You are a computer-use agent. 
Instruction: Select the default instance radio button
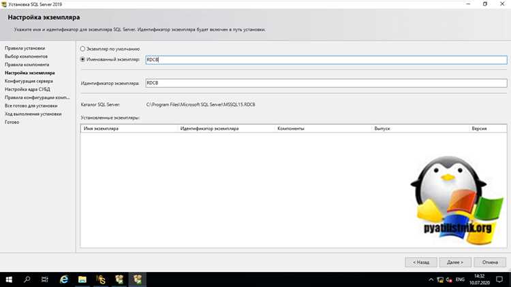pyautogui.click(x=82, y=49)
